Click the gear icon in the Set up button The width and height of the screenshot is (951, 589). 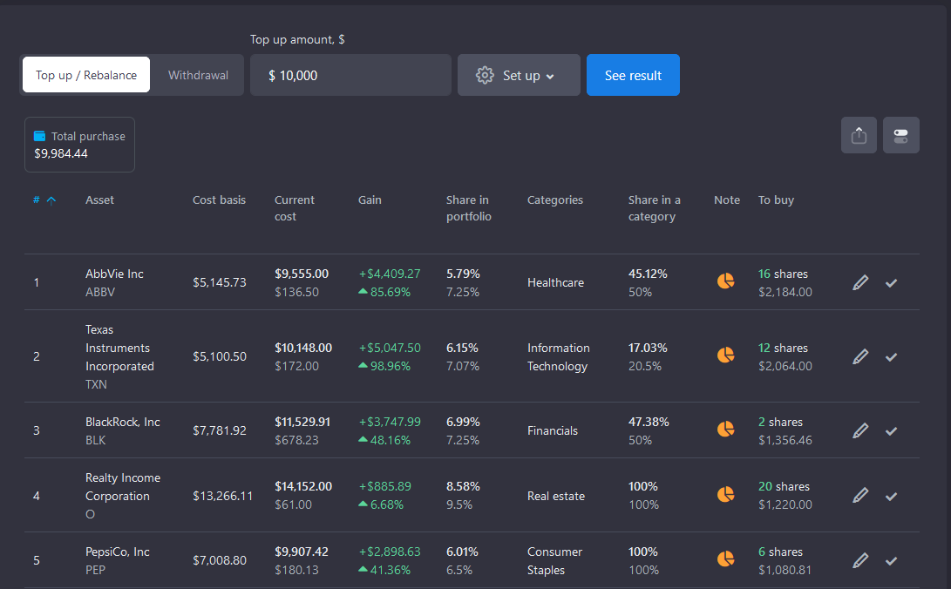point(485,75)
